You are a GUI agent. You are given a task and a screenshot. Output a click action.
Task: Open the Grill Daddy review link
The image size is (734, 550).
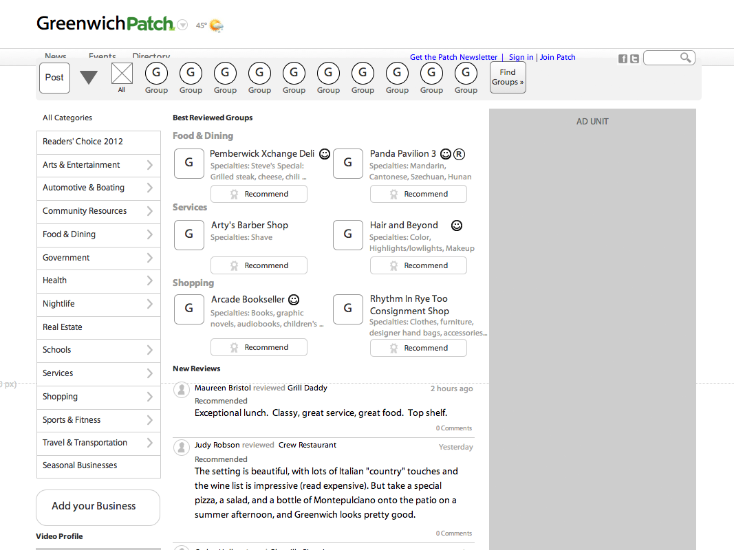tap(307, 388)
